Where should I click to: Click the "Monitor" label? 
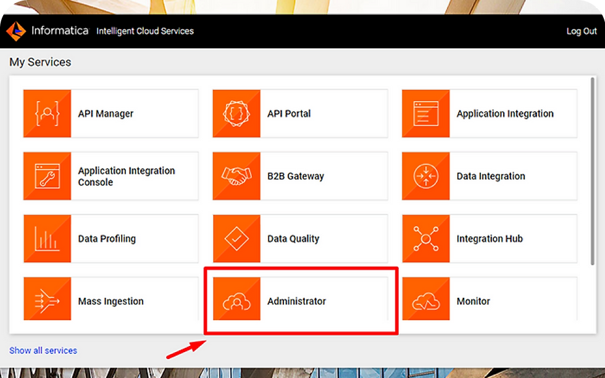click(474, 301)
